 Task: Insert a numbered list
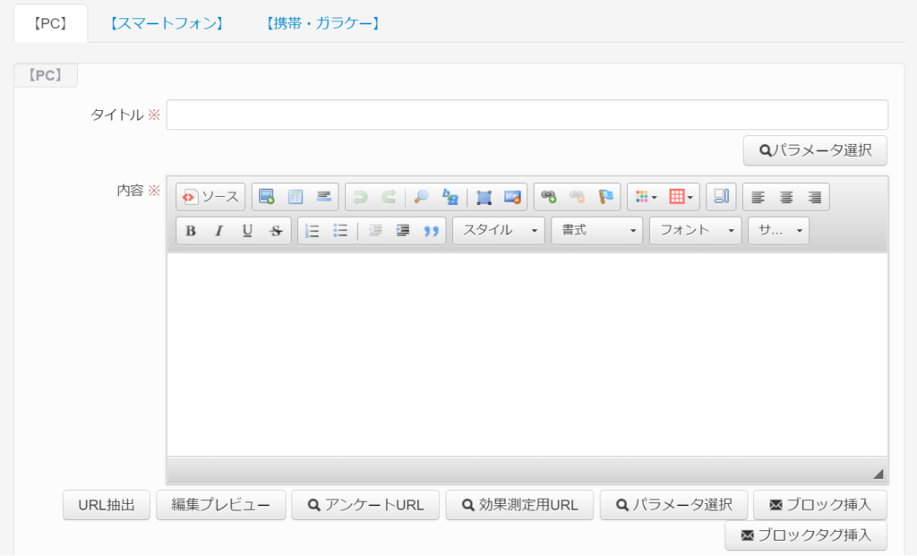point(313,231)
